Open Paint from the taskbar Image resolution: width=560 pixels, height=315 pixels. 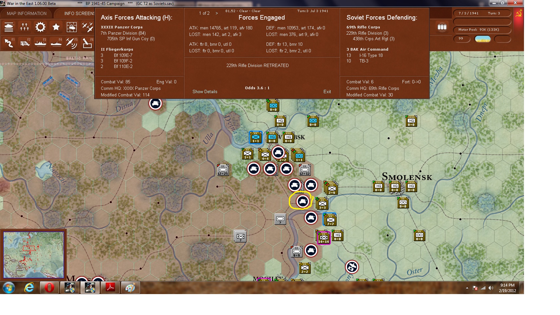pyautogui.click(x=130, y=288)
